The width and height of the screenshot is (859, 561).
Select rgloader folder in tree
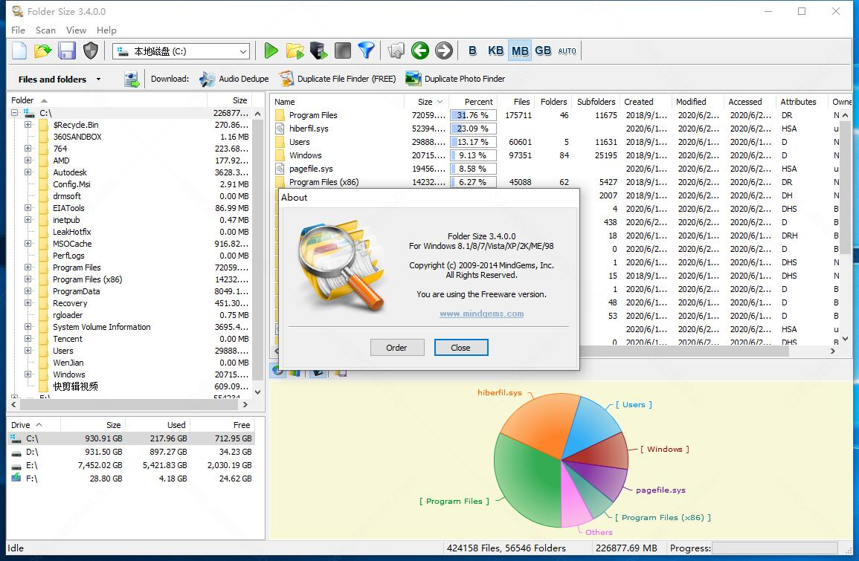point(68,315)
